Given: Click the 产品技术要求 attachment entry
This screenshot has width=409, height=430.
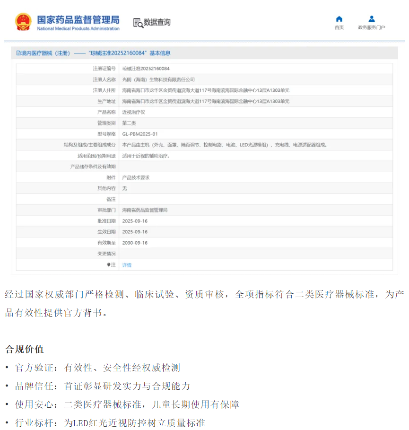Looking at the screenshot, I should [x=136, y=177].
